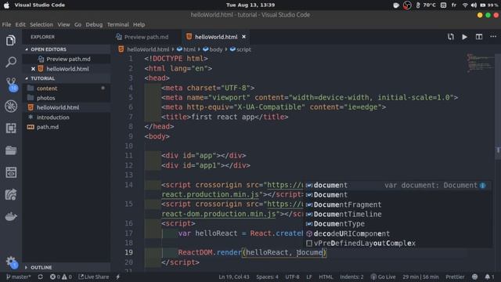The height and width of the screenshot is (282, 501).
Task: Open the Manage gear icon
Action: point(12,262)
